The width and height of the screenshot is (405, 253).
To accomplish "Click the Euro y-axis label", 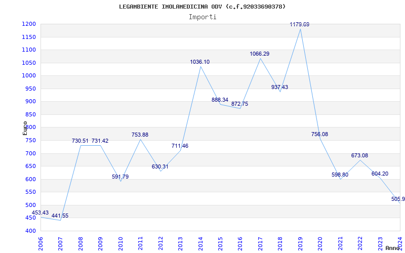I will [25, 129].
